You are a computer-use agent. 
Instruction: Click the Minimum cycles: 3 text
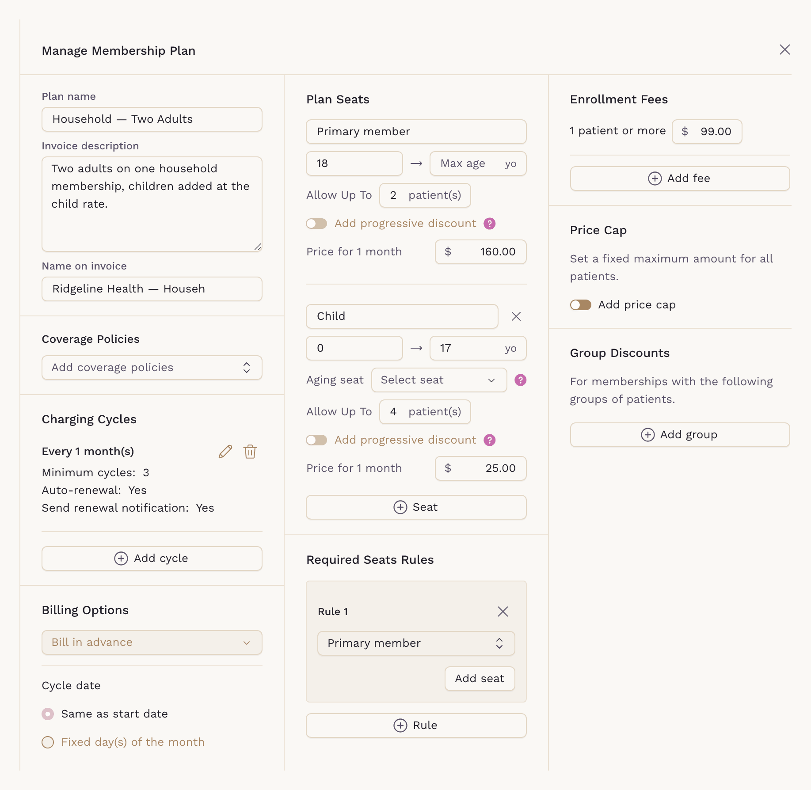pyautogui.click(x=95, y=473)
